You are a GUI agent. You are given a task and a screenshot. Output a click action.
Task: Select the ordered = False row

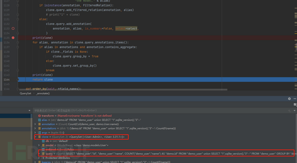pos(58,149)
